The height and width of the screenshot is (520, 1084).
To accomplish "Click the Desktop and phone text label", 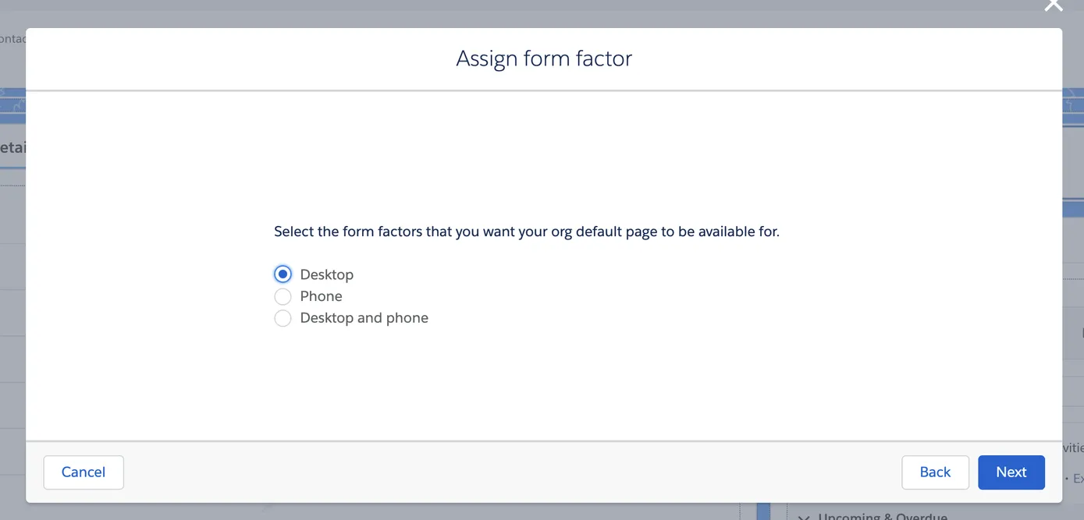I will tap(364, 318).
